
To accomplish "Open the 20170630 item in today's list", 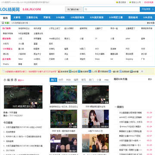I will (x=10, y=150).
